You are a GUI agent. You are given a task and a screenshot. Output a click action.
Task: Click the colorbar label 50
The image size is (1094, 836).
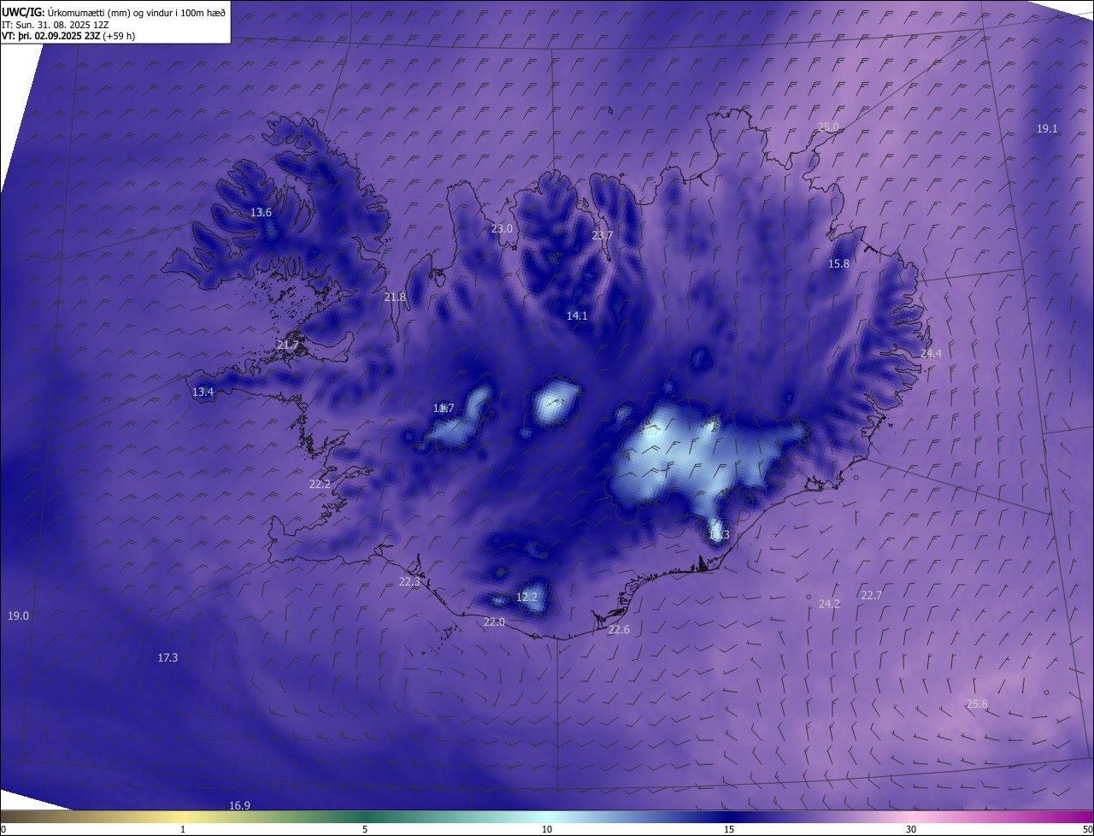1087,830
